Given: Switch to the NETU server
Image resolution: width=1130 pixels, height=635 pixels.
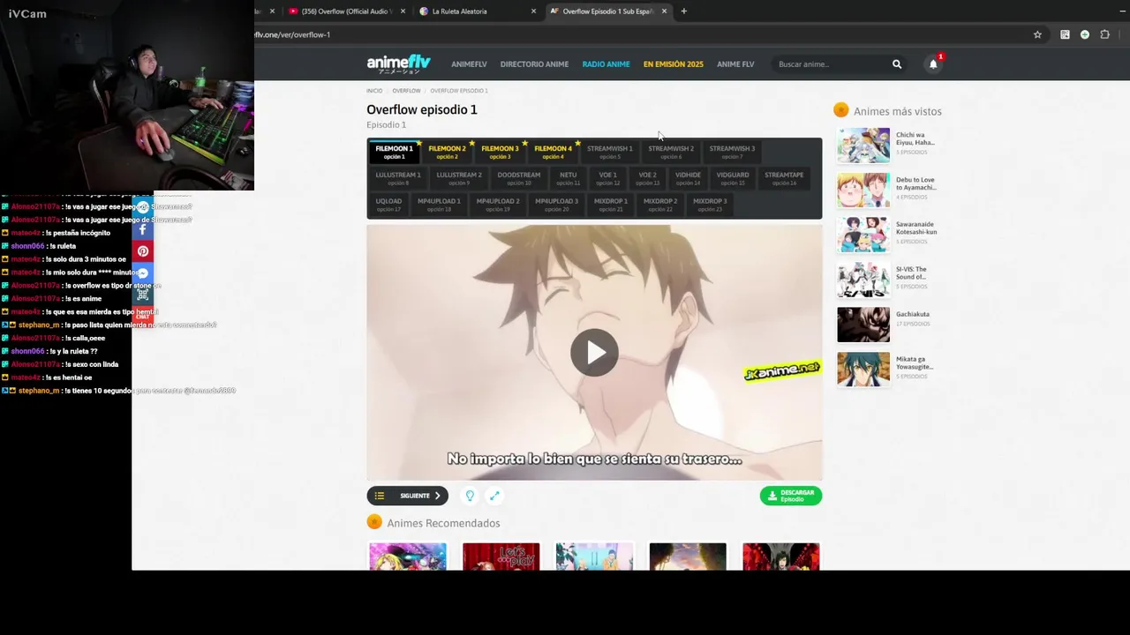Looking at the screenshot, I should tap(568, 178).
